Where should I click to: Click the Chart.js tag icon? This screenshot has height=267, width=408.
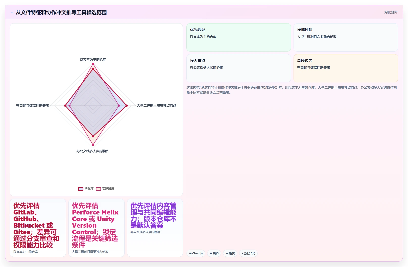tap(190, 253)
